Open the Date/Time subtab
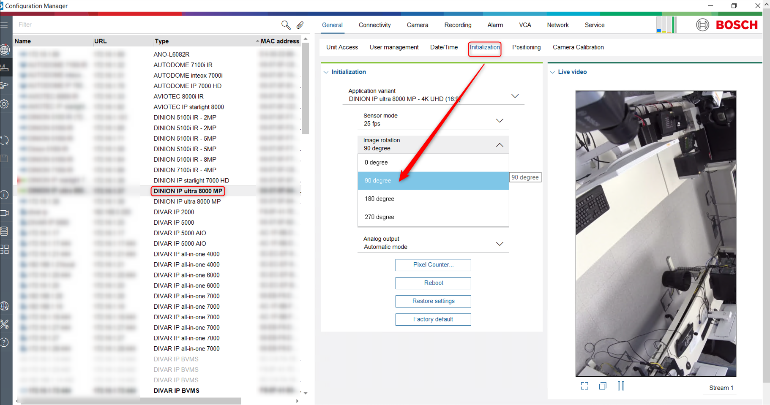Image resolution: width=770 pixels, height=405 pixels. click(444, 47)
